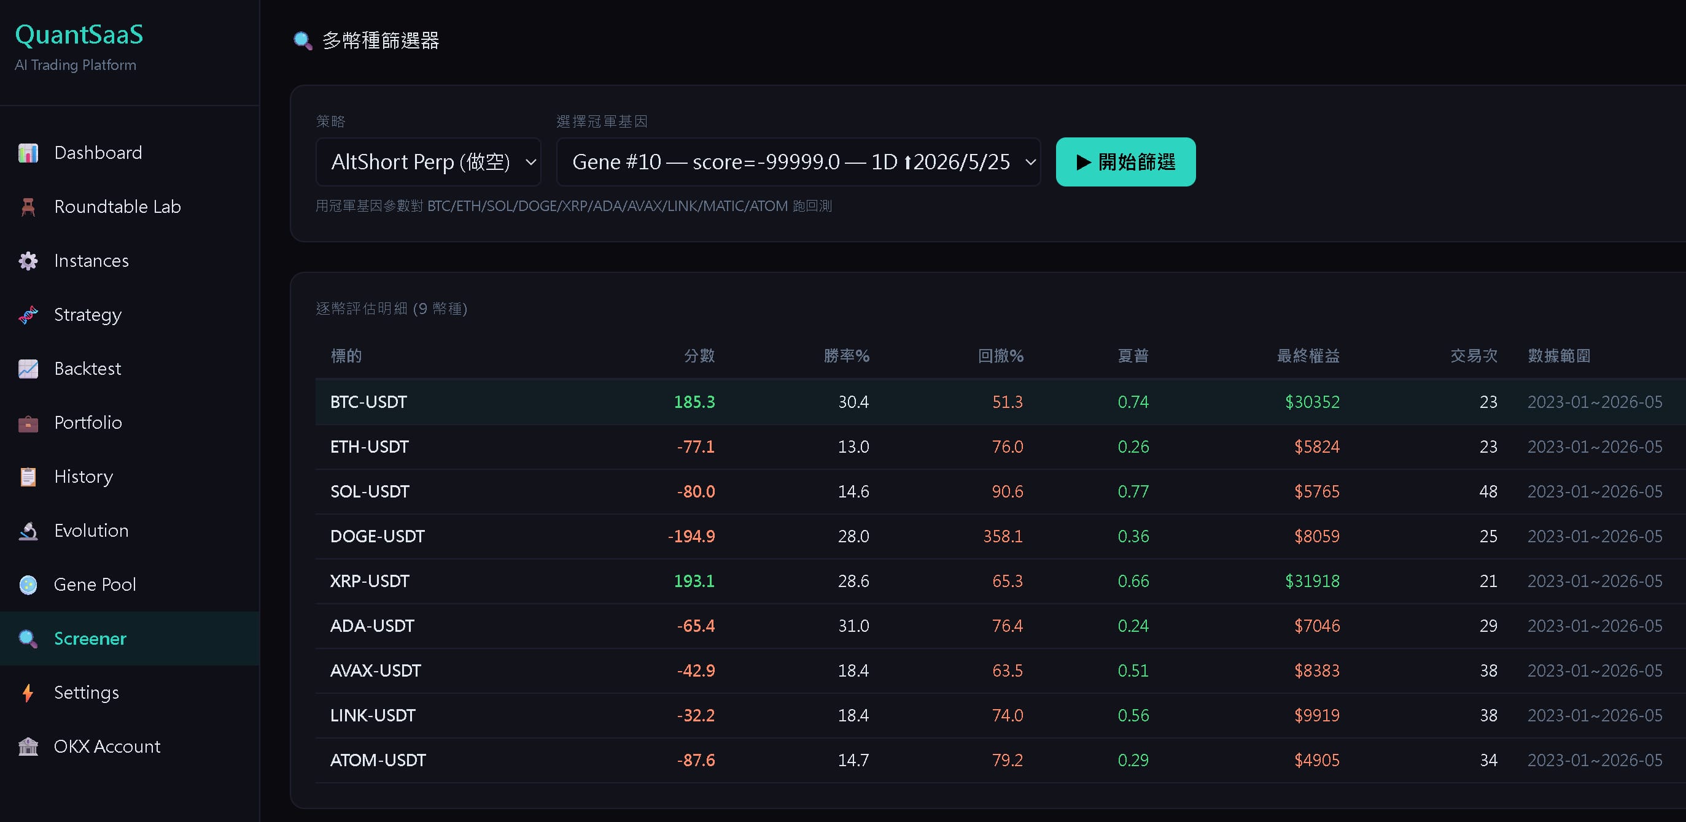Click XRP-USDT score value 193.1
1686x822 pixels.
click(x=694, y=582)
